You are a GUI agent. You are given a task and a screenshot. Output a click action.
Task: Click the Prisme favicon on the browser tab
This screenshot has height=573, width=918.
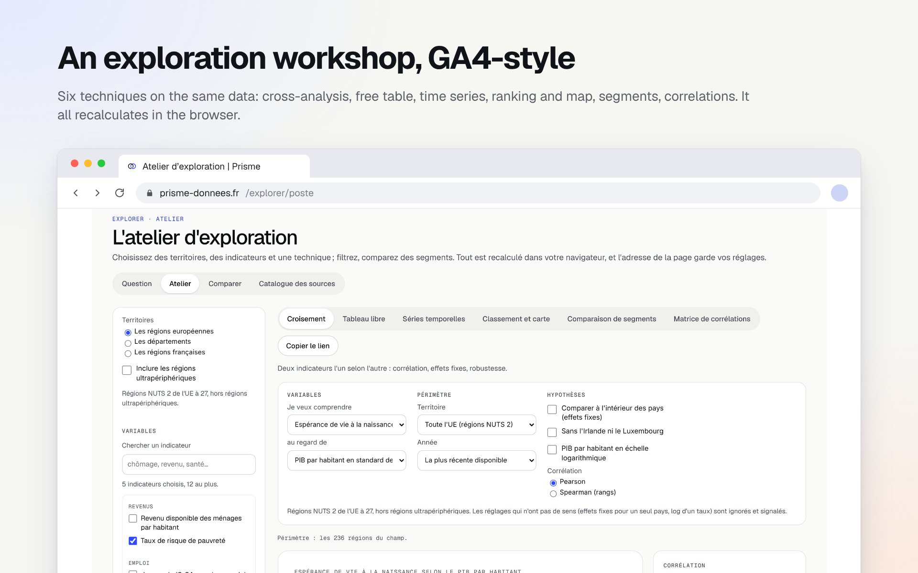[x=132, y=166]
